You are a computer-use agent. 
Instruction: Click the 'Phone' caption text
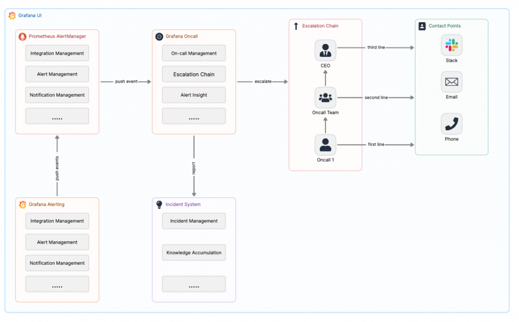tap(452, 139)
